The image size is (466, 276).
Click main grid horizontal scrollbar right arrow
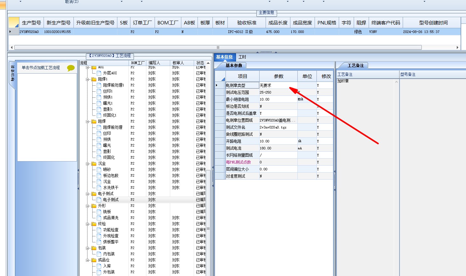pyautogui.click(x=458, y=48)
